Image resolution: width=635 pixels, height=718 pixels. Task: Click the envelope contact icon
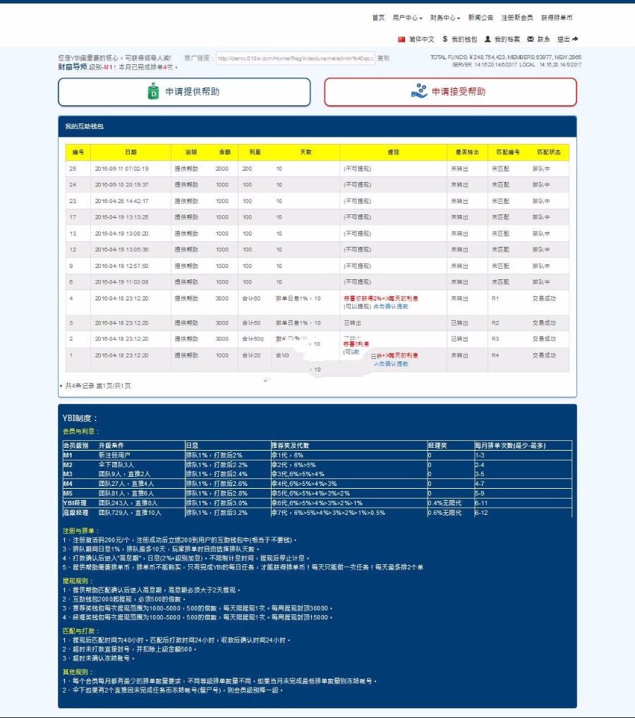coord(531,39)
